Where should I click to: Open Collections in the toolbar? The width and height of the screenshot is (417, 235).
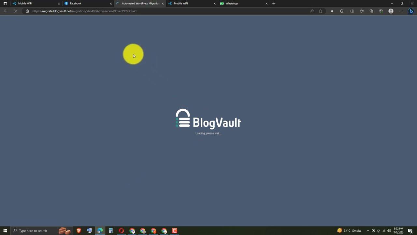click(x=371, y=11)
